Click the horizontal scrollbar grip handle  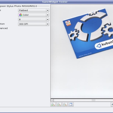click(94, 100)
